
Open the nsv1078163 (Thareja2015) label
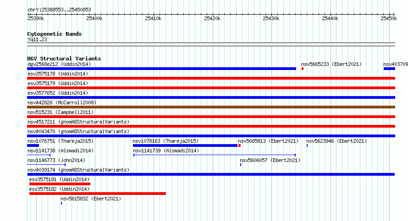[165, 141]
